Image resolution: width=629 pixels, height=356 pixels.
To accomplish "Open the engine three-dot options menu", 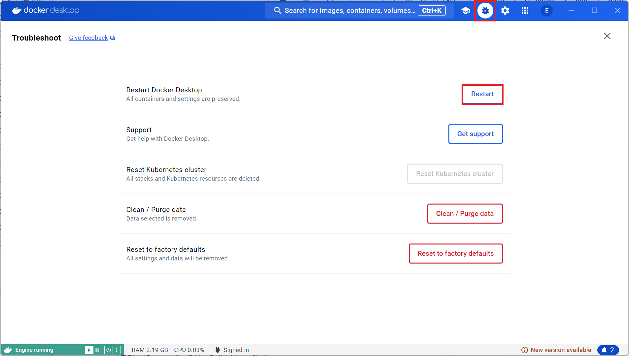I will (x=117, y=350).
